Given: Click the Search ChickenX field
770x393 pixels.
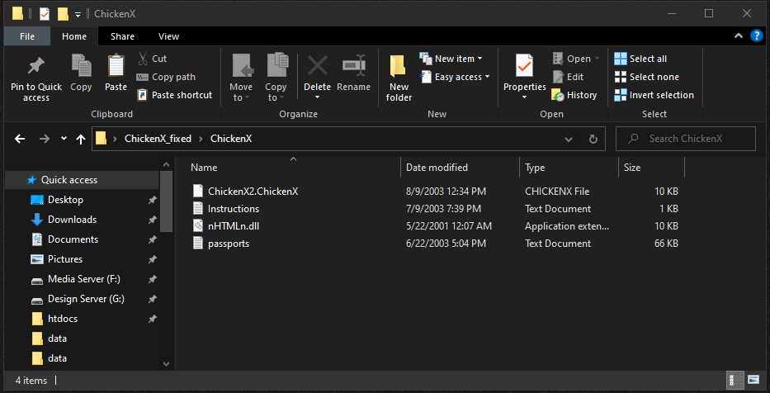Looking at the screenshot, I should click(686, 139).
